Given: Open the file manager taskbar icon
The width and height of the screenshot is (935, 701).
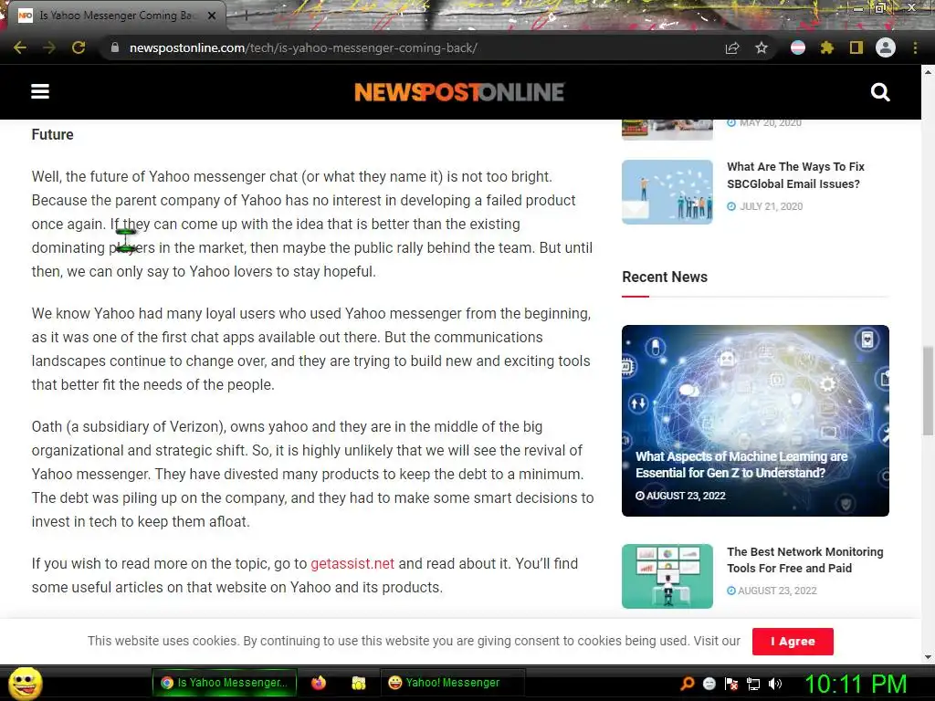Looking at the screenshot, I should 358,683.
